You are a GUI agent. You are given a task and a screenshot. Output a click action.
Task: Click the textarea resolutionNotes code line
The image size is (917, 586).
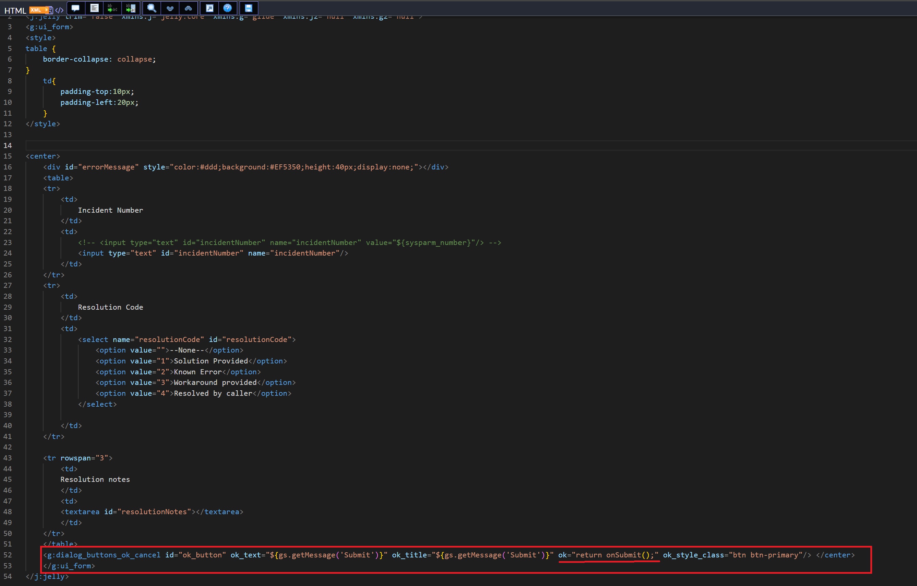(x=152, y=512)
